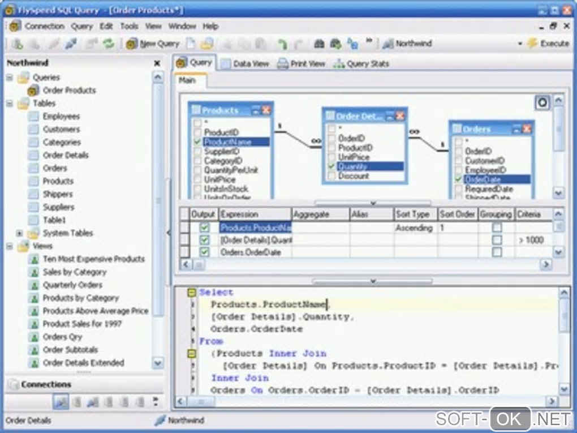This screenshot has height=433, width=577.
Task: Click the tree panel scroll down arrow
Action: [x=157, y=363]
